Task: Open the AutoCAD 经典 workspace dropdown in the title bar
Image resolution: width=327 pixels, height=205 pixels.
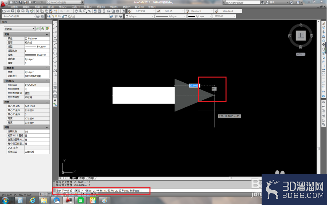Action: point(64,2)
